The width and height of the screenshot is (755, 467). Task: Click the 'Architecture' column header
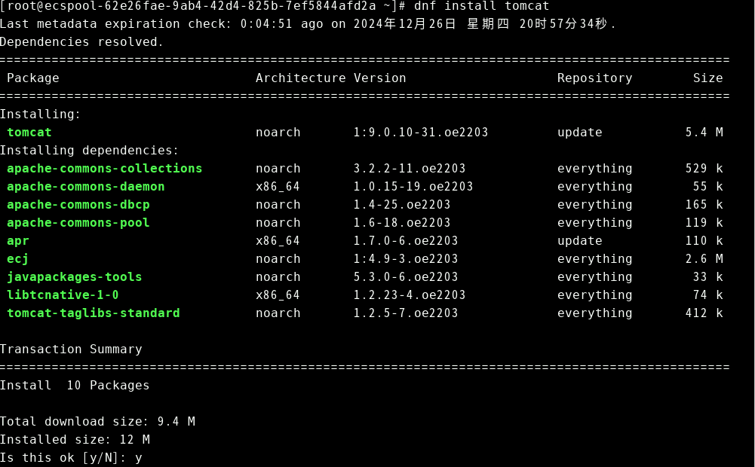coord(300,78)
